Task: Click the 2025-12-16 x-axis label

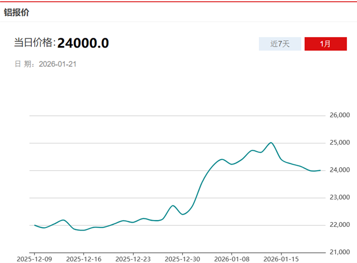Action: pos(83,259)
